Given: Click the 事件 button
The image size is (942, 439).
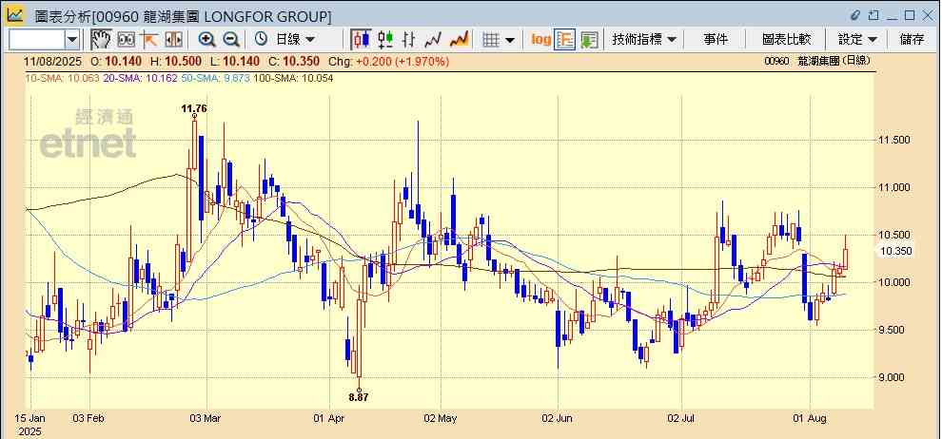Looking at the screenshot, I should click(716, 40).
